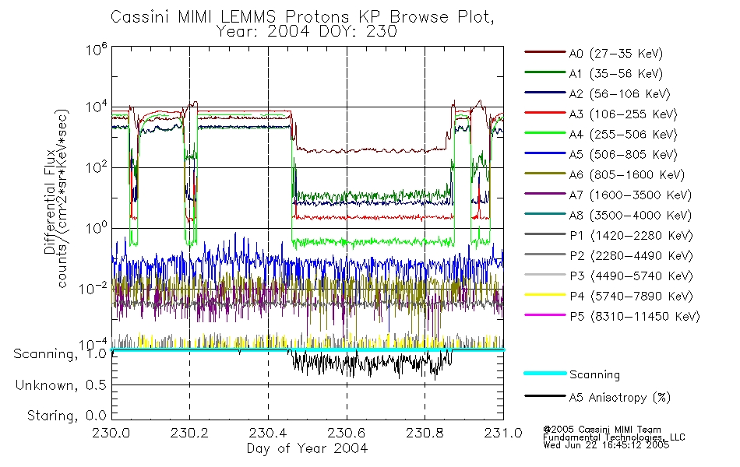Click the A0 (27-35 KeV) legend label
The width and height of the screenshot is (740, 467).
pos(616,53)
